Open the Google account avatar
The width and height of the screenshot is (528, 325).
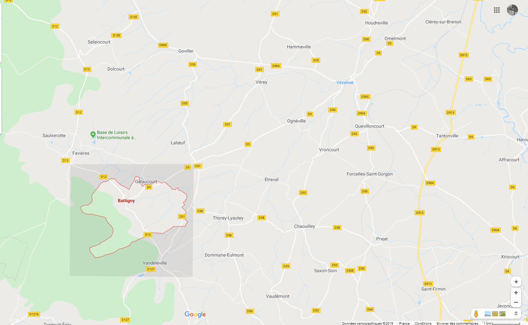(x=512, y=10)
